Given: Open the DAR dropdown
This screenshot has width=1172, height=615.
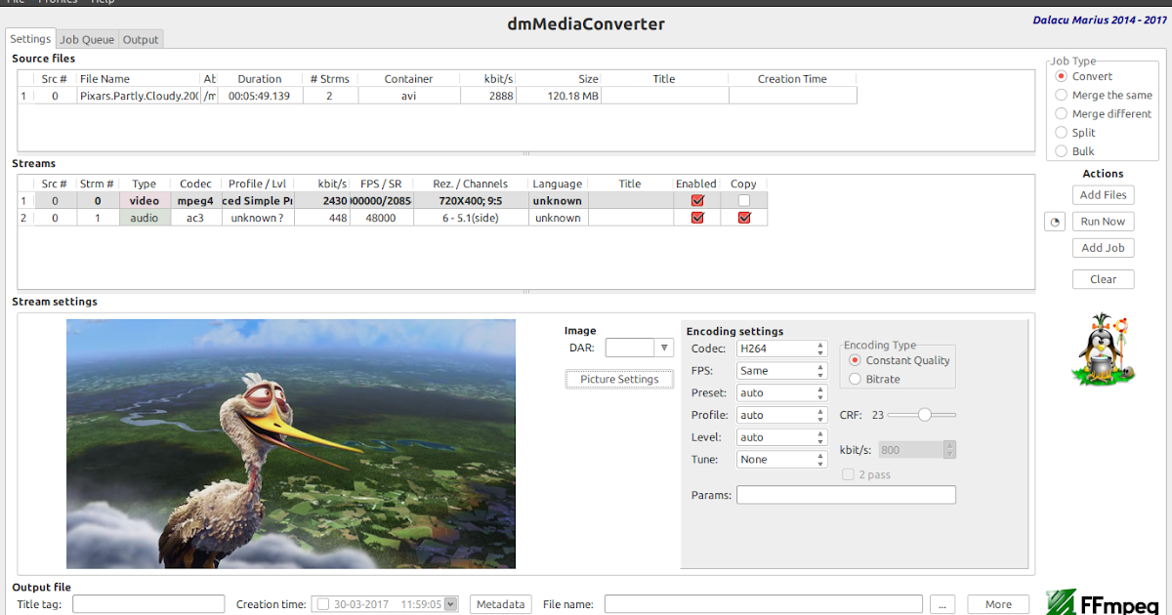Looking at the screenshot, I should pyautogui.click(x=664, y=348).
